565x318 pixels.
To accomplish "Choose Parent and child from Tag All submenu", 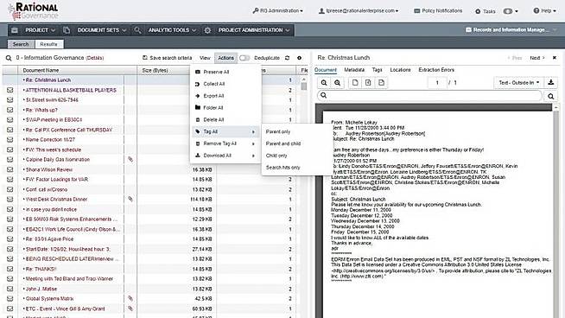I will (x=282, y=143).
